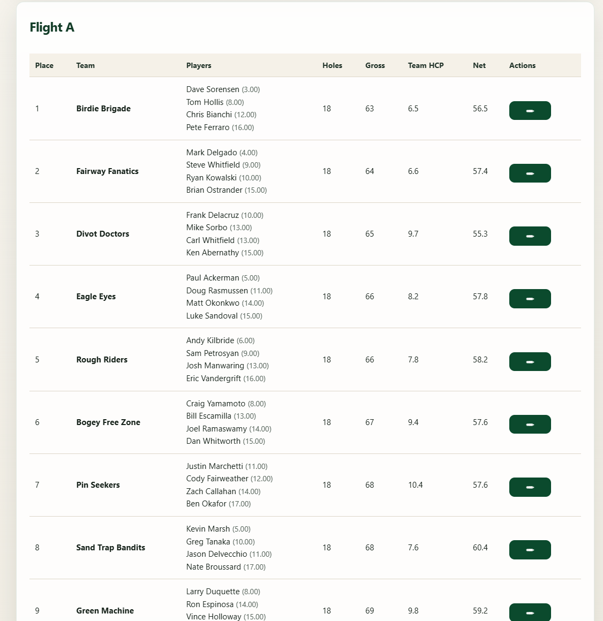The image size is (603, 621).
Task: Click player Nate Broussard
Action: 214,567
